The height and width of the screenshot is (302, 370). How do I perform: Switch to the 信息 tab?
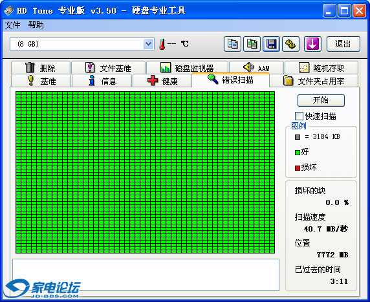click(x=102, y=80)
